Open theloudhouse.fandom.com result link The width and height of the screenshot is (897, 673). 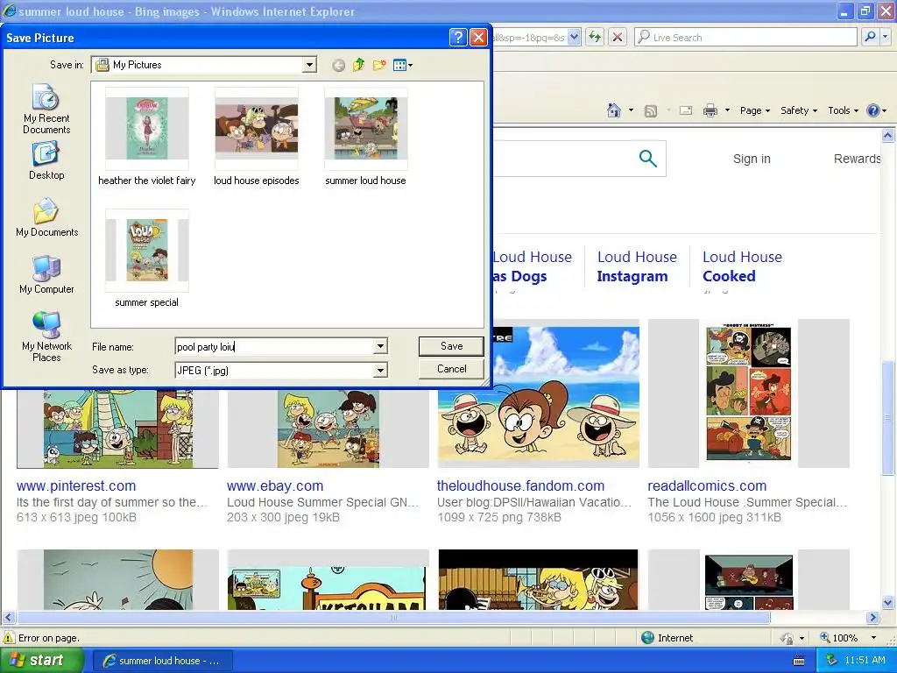(x=520, y=485)
